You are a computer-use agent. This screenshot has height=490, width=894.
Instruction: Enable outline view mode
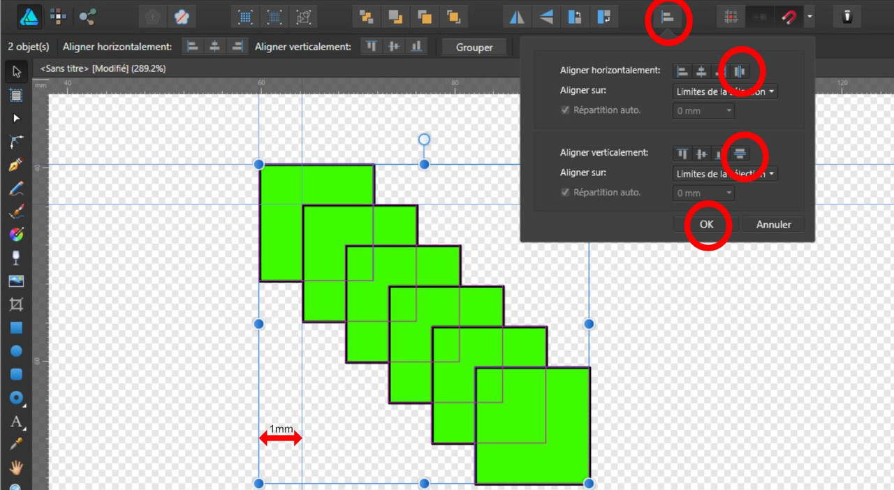304,16
